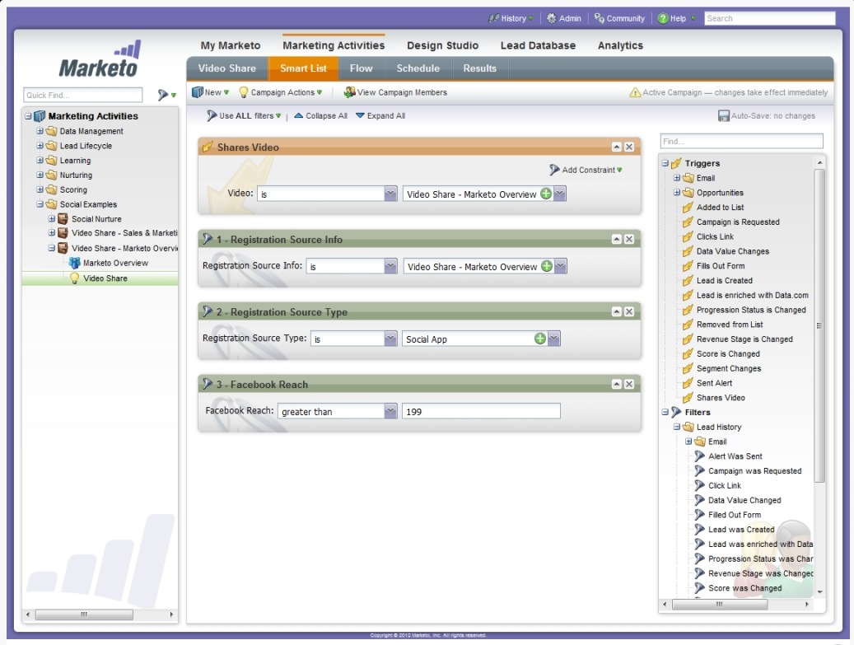Open the Design Studio section
This screenshot has height=645, width=854.
[x=442, y=45]
